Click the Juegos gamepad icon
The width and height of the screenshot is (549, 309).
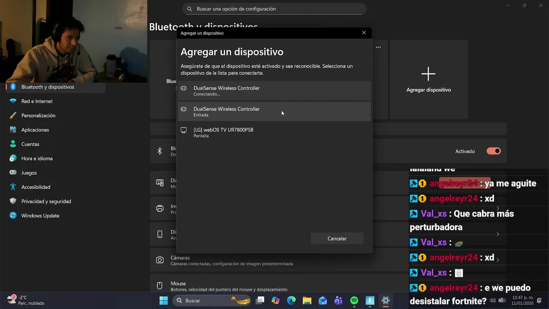[13, 173]
